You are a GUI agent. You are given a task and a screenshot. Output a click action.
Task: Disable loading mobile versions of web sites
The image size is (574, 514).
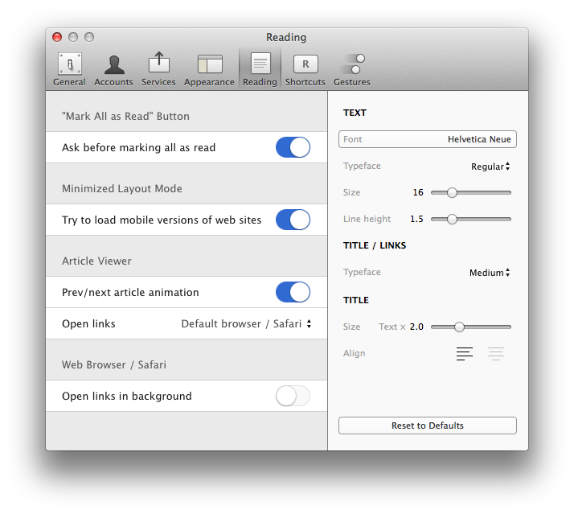click(x=293, y=220)
